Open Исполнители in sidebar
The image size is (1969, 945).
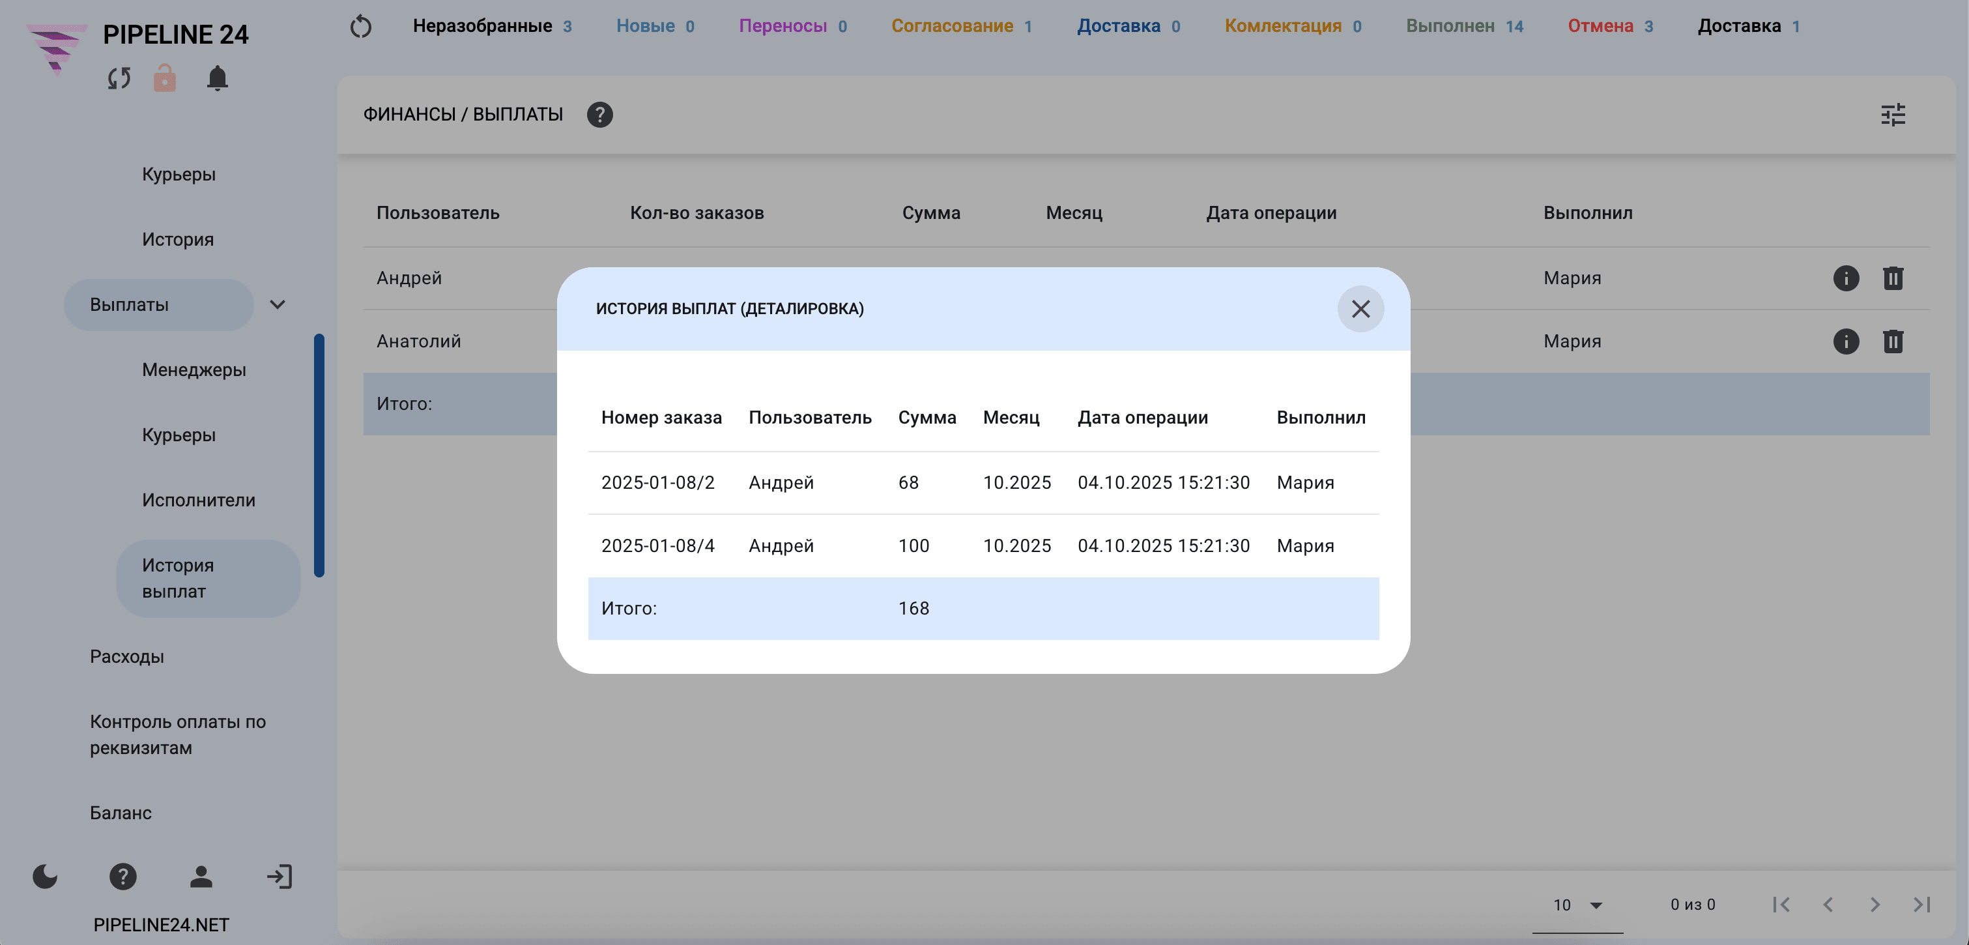pyautogui.click(x=199, y=501)
